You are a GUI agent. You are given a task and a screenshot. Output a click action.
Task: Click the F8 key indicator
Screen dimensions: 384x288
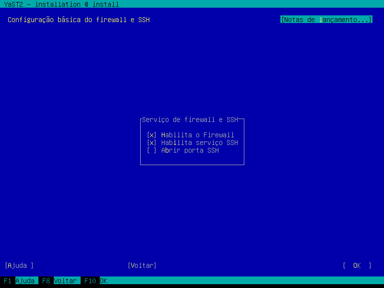(x=46, y=281)
